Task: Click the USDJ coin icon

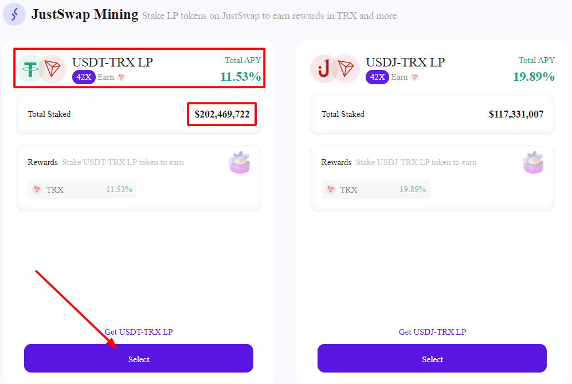Action: pyautogui.click(x=323, y=69)
